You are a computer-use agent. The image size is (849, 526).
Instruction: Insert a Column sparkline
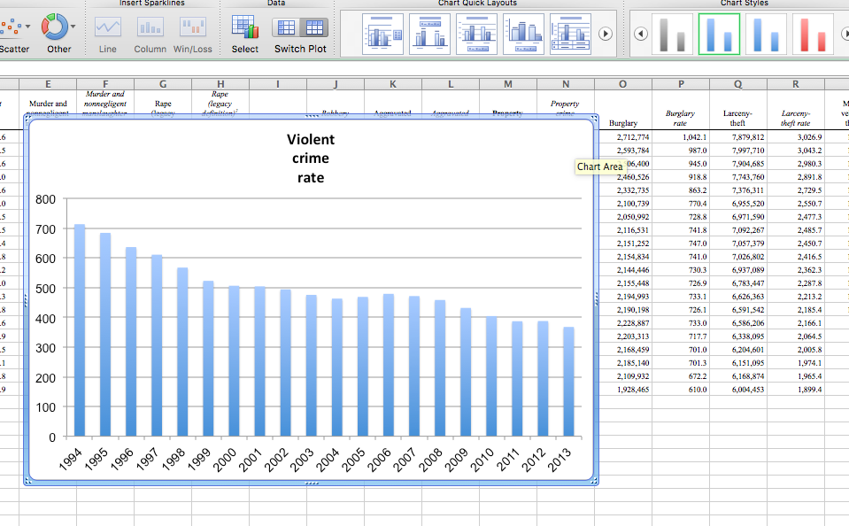click(150, 27)
